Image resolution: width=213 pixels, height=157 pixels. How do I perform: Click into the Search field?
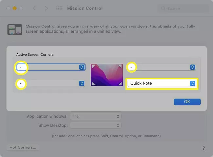[x=184, y=8]
